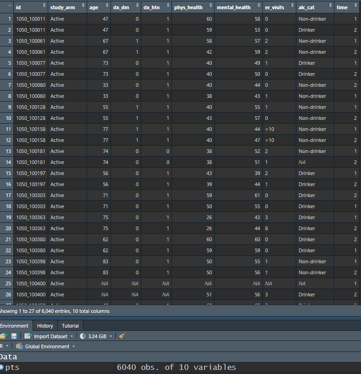Sort by the dx_htn column arrows
Image resolution: width=361 pixels, height=374 pixels.
168,5
